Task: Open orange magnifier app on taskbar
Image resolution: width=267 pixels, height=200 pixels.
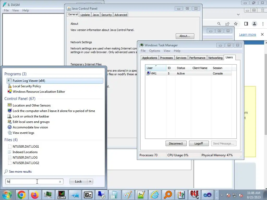Action: (168, 195)
